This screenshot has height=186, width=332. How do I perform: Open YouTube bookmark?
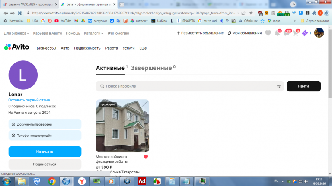point(63,21)
